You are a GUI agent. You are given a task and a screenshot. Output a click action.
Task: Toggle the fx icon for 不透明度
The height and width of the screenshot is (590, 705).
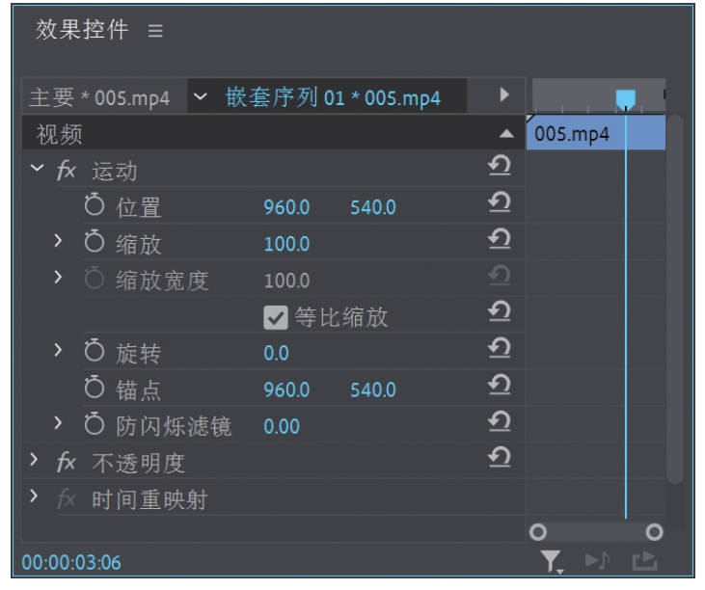pyautogui.click(x=67, y=463)
